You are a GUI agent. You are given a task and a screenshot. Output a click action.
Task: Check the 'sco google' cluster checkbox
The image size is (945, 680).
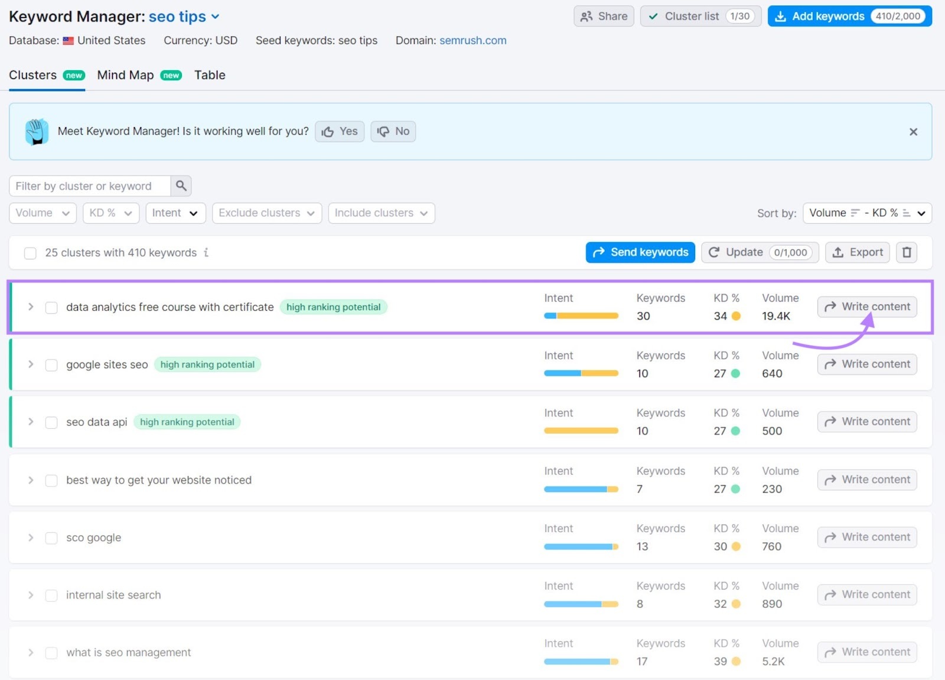[51, 538]
